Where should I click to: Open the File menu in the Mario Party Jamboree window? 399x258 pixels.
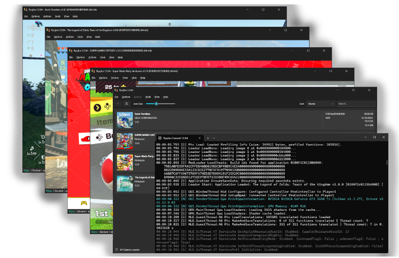point(92,78)
